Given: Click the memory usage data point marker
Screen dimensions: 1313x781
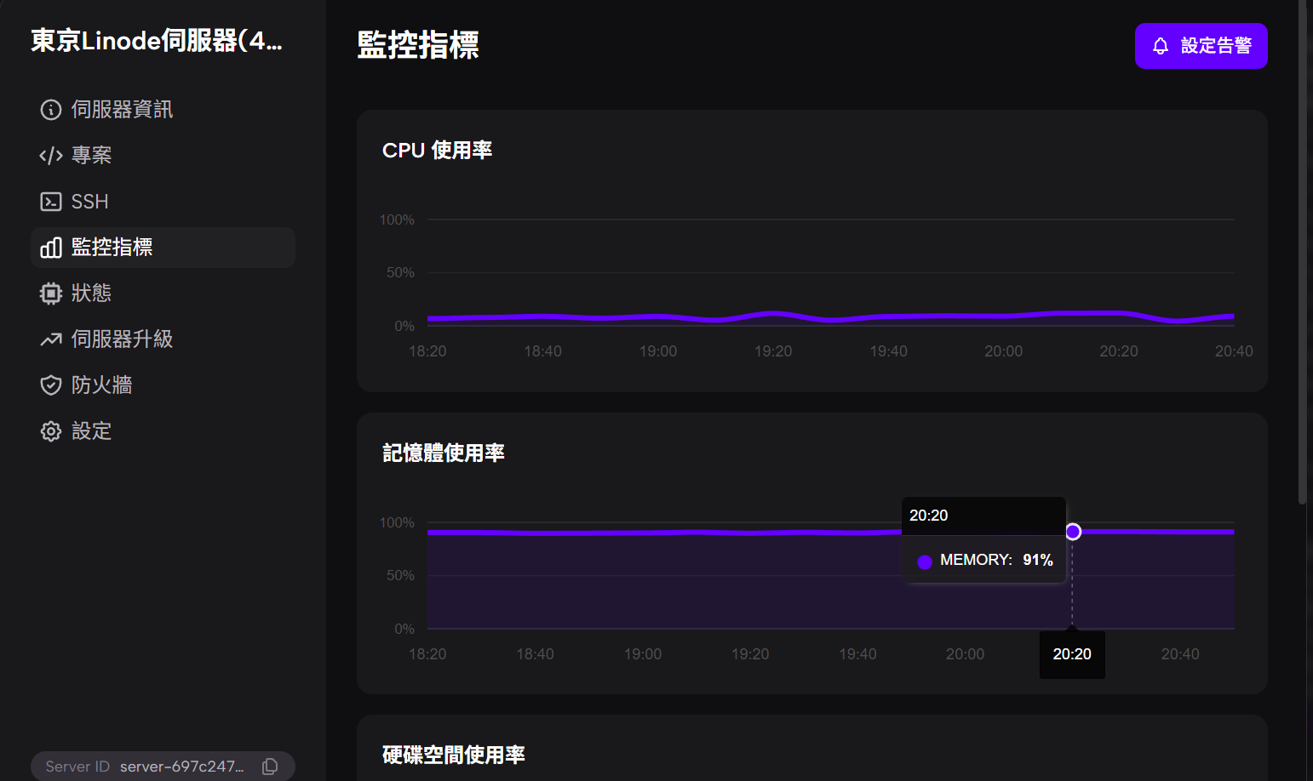Looking at the screenshot, I should (1073, 531).
